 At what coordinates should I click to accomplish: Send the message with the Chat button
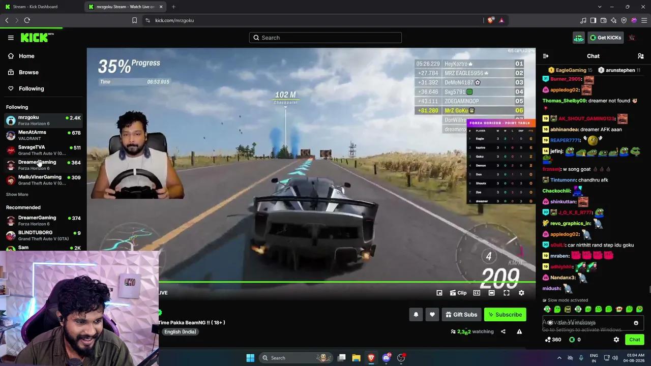(x=634, y=340)
